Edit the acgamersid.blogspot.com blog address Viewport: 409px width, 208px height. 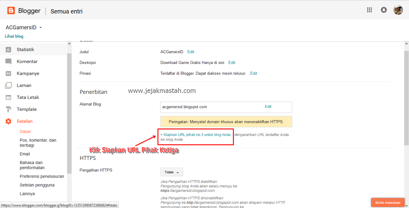tap(268, 106)
